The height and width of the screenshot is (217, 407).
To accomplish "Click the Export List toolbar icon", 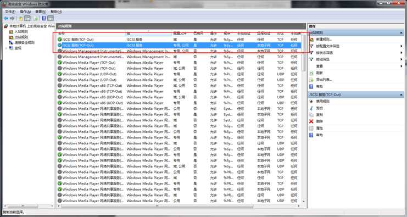I will 36,19.
